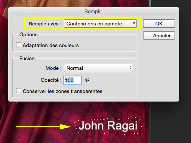Click in the Opacité field showing 100
This screenshot has height=143, width=191.
pos(73,80)
